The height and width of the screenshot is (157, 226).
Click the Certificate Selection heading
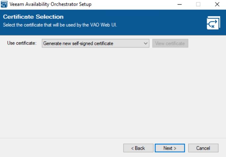(33, 17)
